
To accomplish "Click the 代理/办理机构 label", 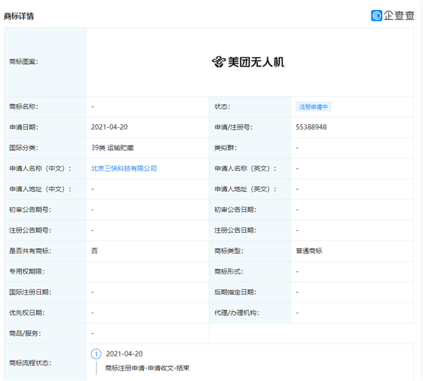I will point(237,313).
